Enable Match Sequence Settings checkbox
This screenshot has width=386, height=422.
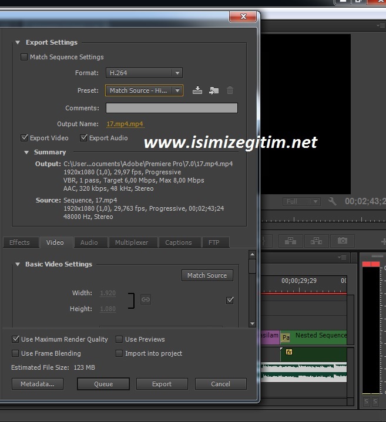(24, 57)
